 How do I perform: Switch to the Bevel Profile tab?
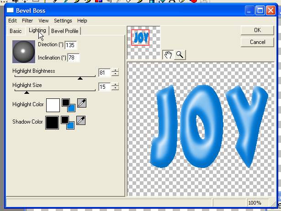[x=65, y=31]
